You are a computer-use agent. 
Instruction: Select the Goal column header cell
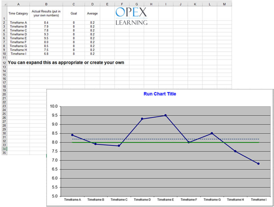pos(73,13)
